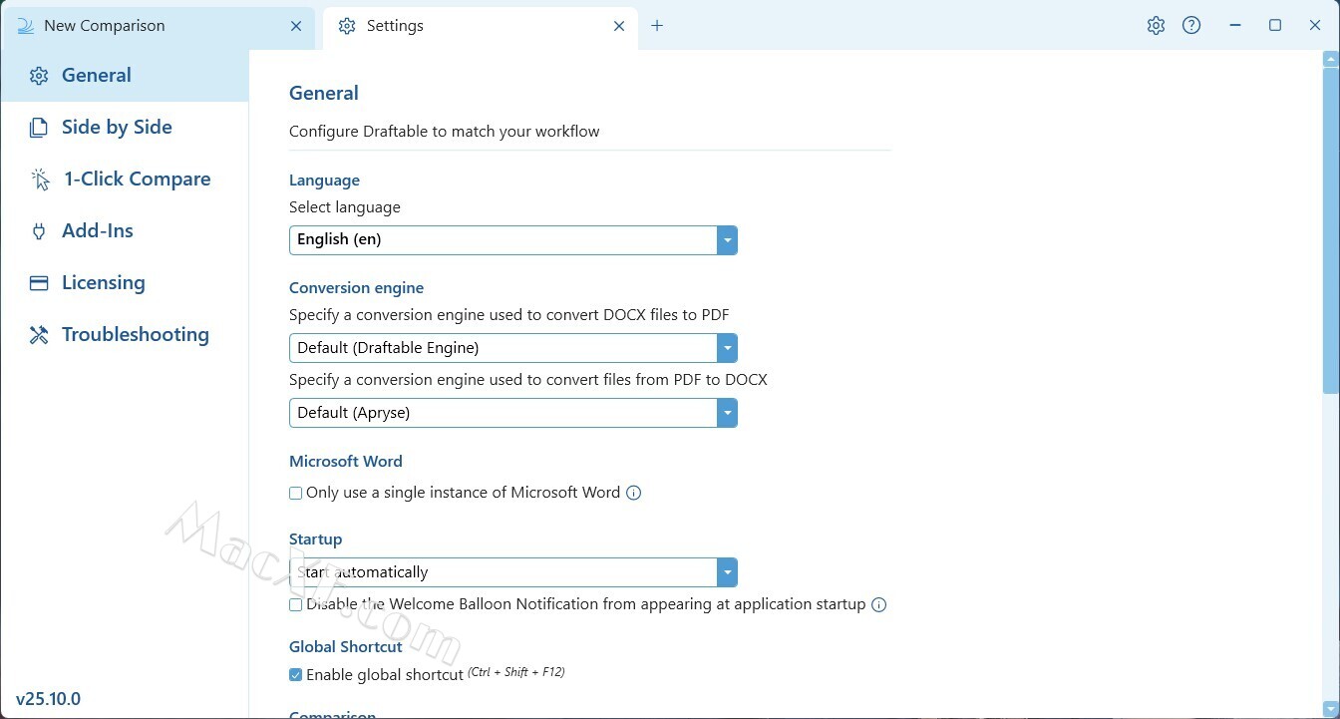This screenshot has height=719, width=1340.
Task: Open Side by Side settings section
Action: 117,127
